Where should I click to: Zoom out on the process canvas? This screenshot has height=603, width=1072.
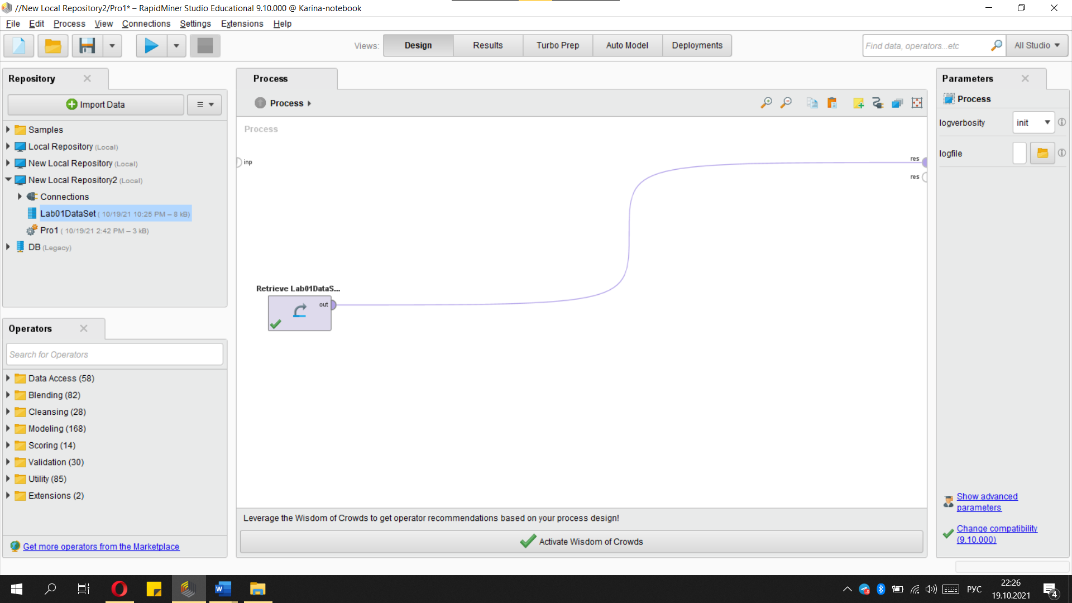(786, 103)
